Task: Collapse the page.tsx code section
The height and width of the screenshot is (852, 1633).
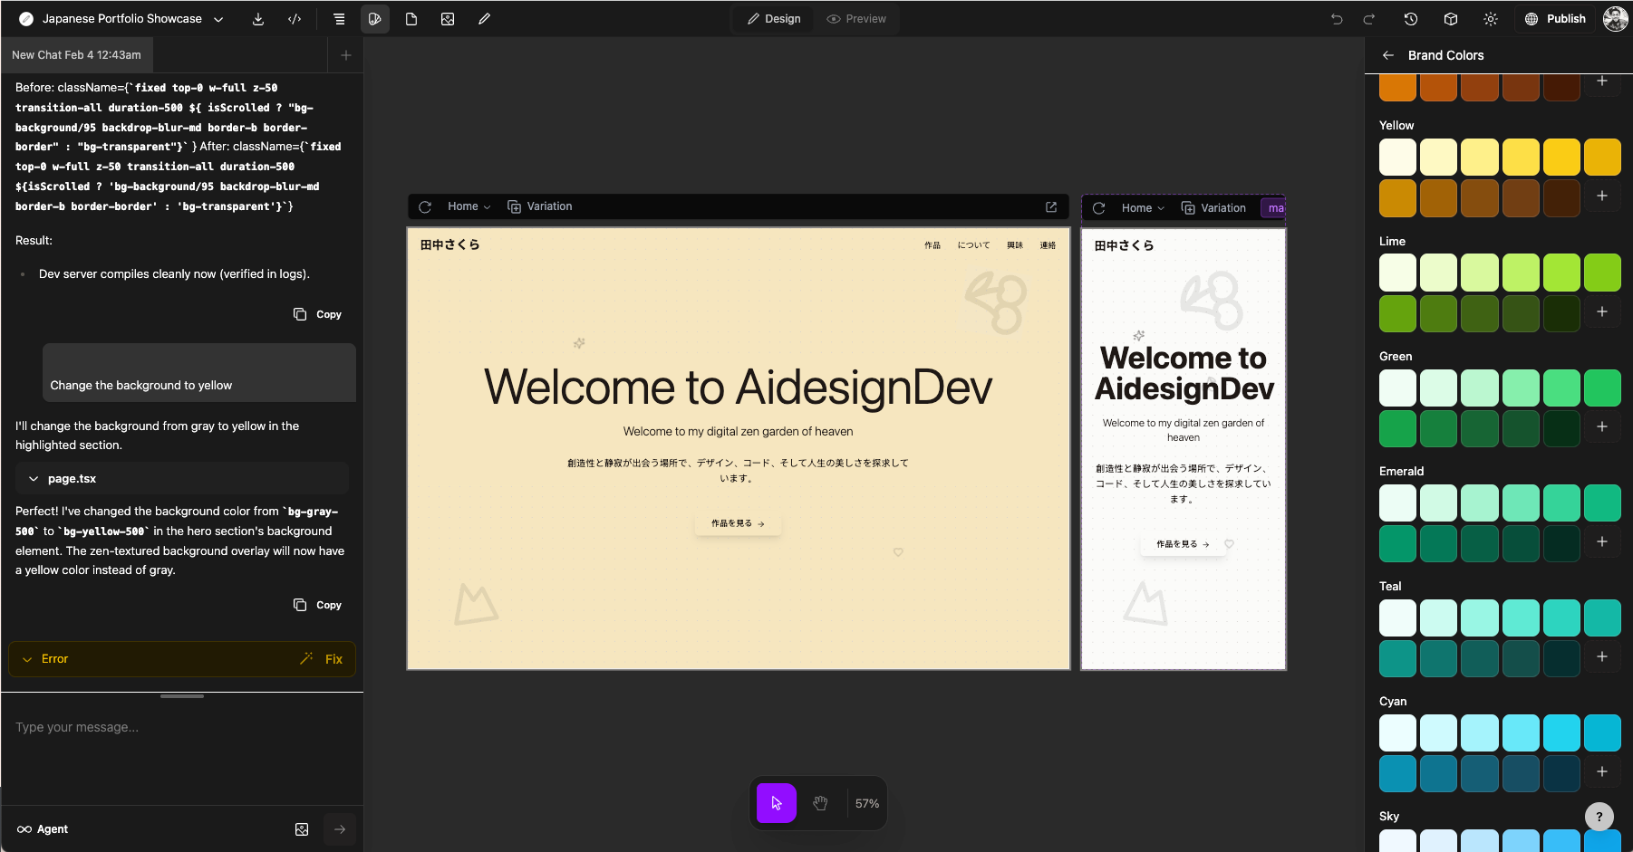Action: pos(33,478)
